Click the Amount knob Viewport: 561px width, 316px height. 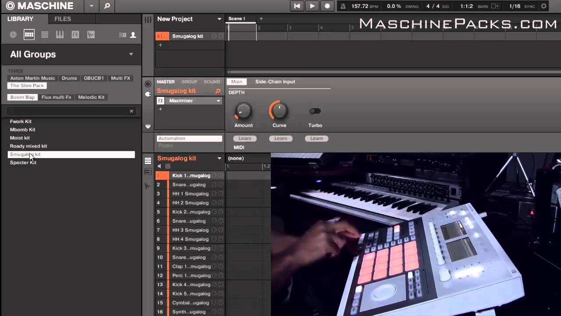click(243, 111)
